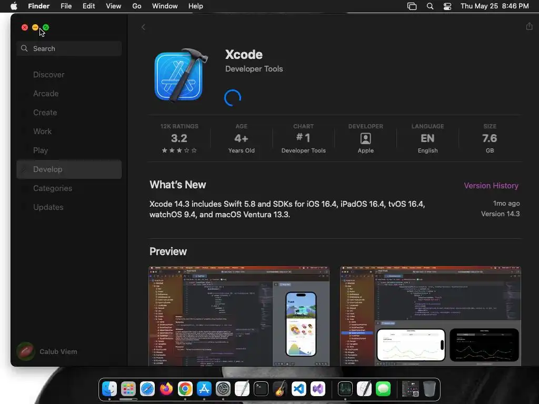Open Terminal from the dock

click(x=261, y=389)
